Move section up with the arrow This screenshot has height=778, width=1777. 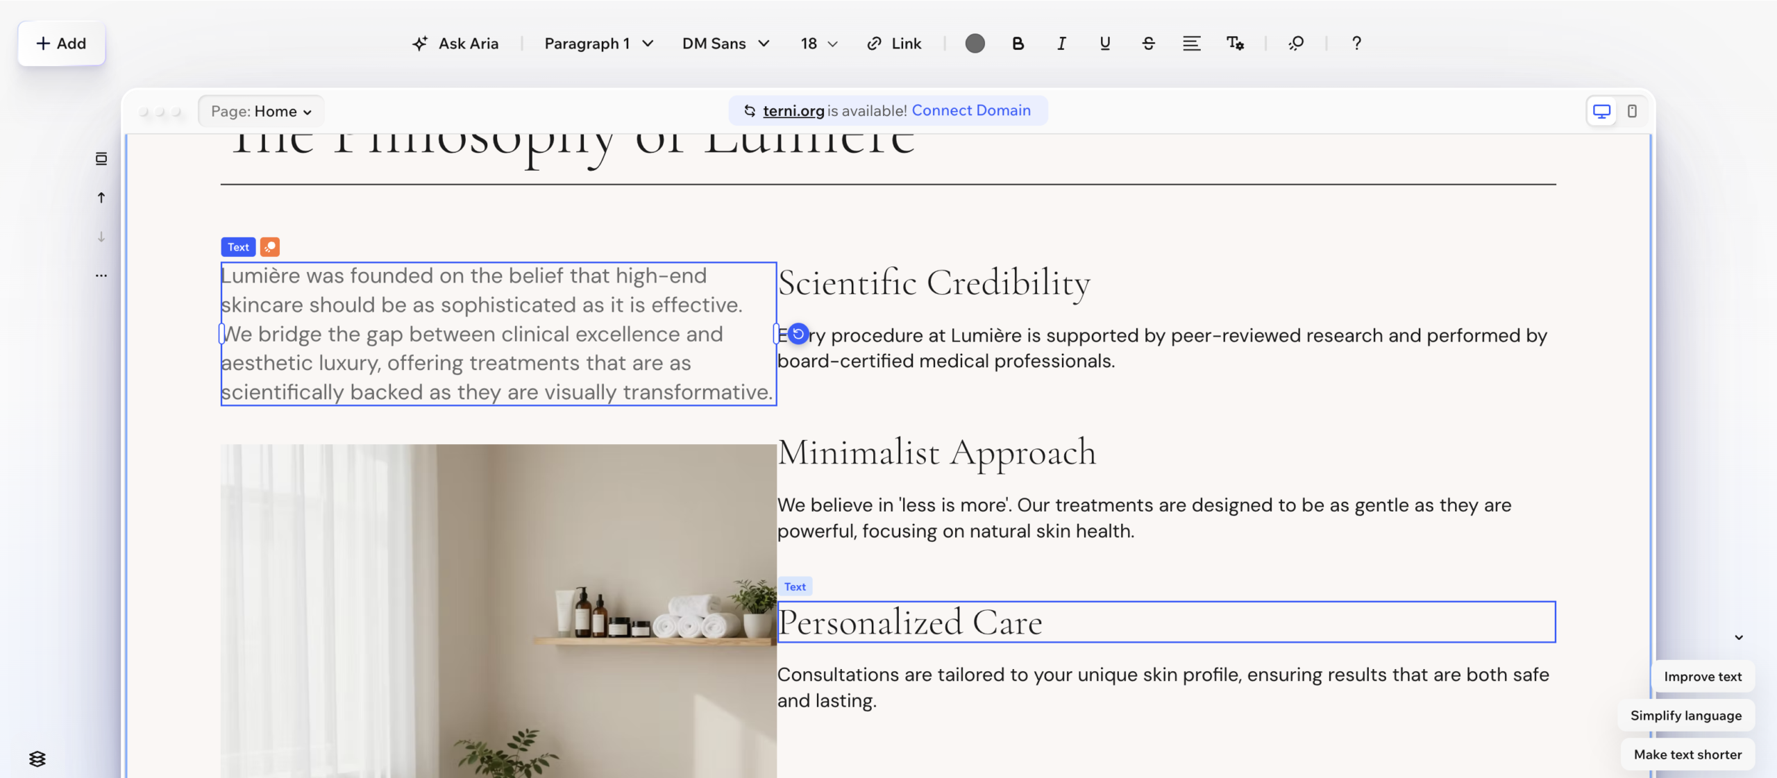101,198
